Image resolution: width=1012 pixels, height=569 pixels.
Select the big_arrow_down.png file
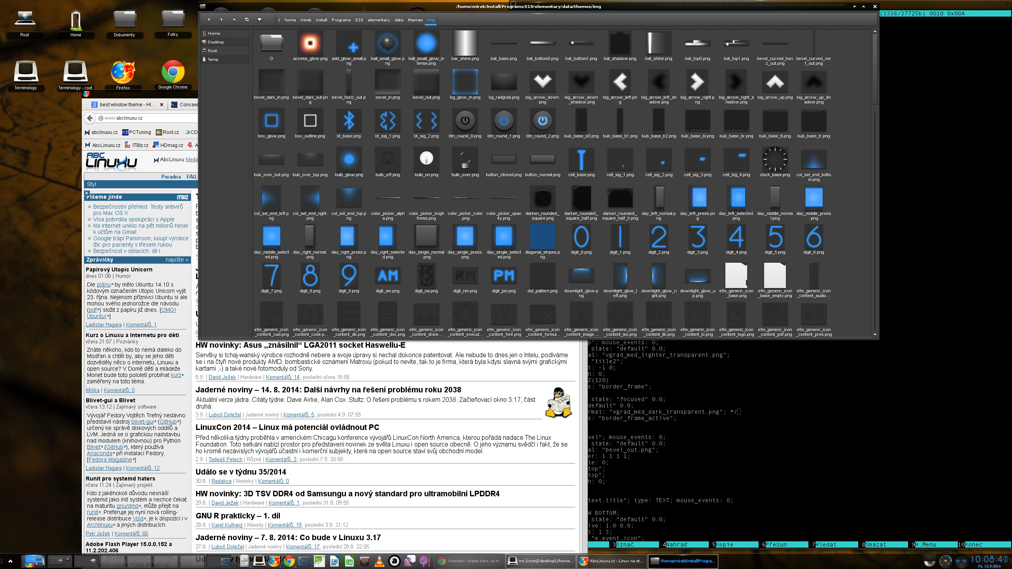tap(542, 87)
